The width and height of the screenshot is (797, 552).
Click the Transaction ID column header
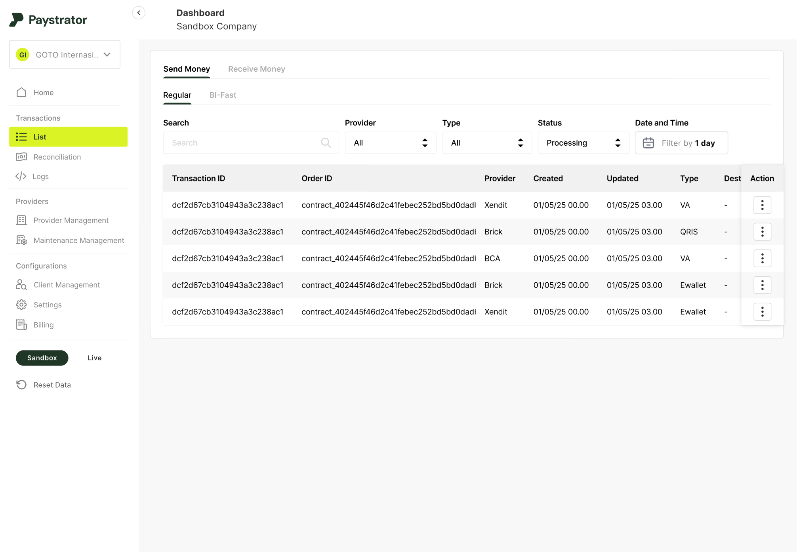click(198, 178)
